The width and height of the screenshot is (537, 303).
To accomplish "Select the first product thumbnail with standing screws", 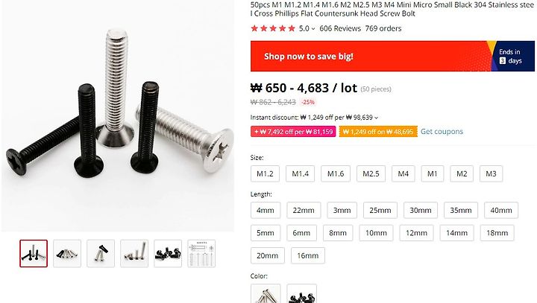I will pyautogui.click(x=34, y=253).
